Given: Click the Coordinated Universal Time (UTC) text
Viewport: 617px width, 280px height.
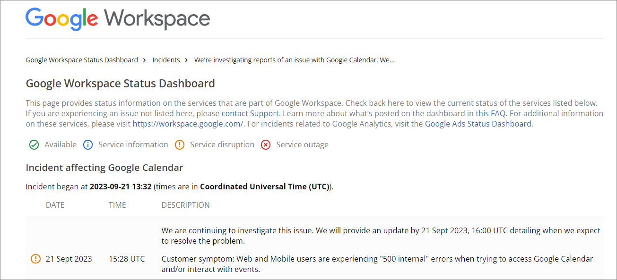Looking at the screenshot, I should coord(264,187).
